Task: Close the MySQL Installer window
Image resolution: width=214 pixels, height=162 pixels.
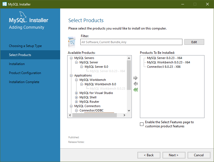Action: click(x=207, y=4)
